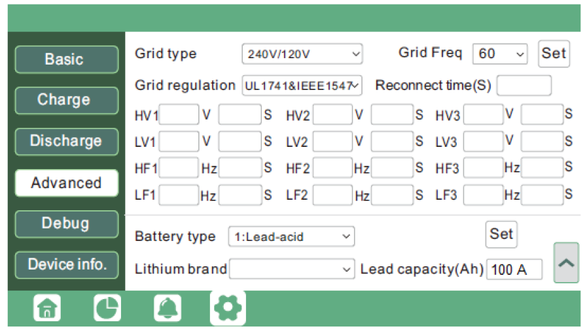Click the Reconnect time(S) input field
Screen dimensions: 587x331
click(524, 86)
